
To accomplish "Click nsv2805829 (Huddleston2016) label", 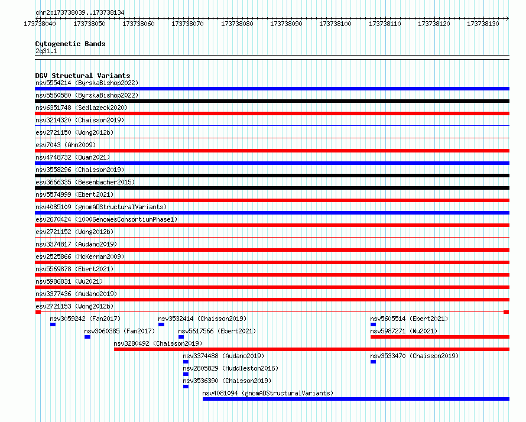I will (x=230, y=368).
